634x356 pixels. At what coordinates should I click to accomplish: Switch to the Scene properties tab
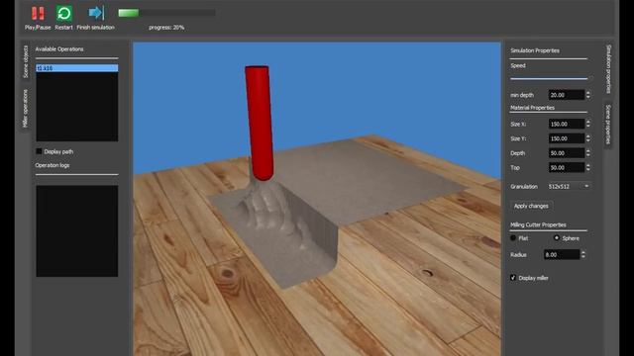click(607, 125)
